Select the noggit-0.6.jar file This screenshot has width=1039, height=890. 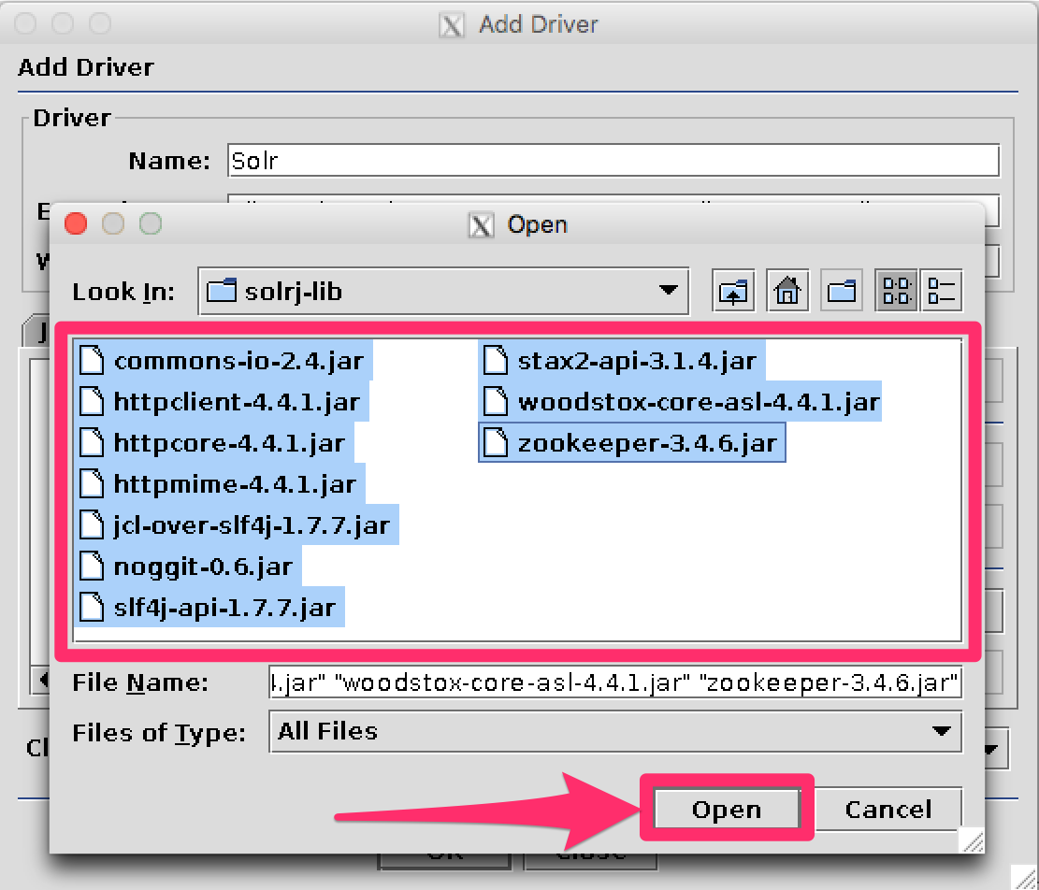point(202,567)
